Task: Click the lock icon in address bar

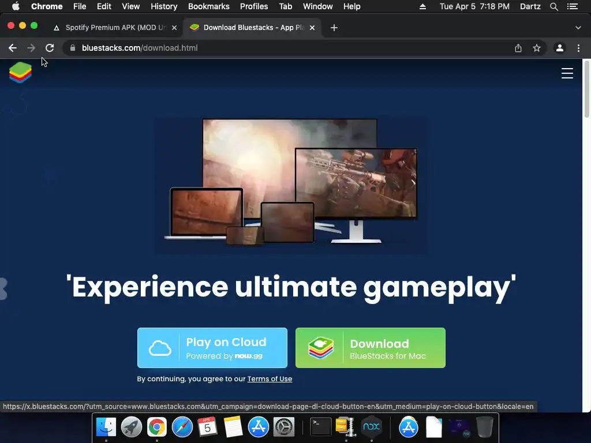Action: click(x=73, y=48)
